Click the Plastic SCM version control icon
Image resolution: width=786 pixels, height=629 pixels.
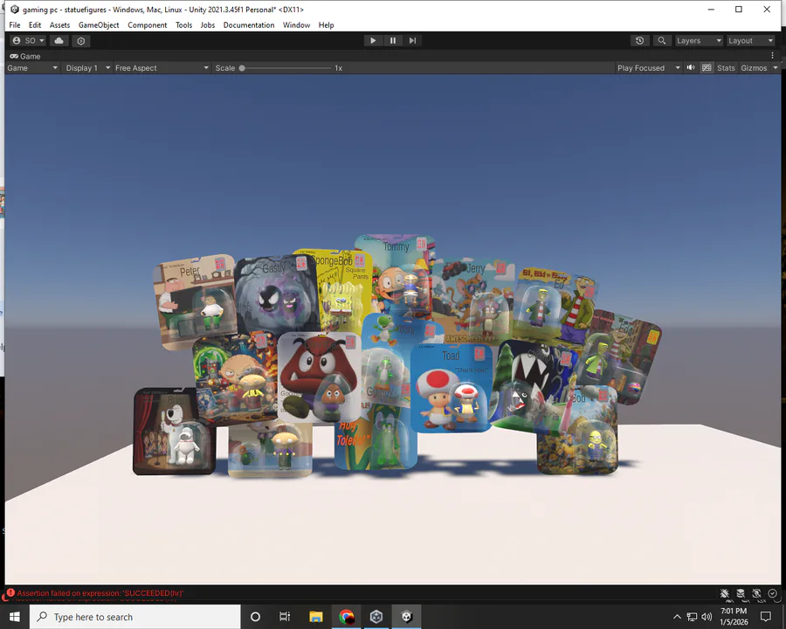point(81,41)
